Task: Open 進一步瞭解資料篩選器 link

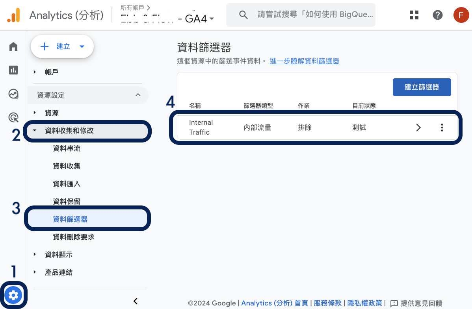Action: coord(304,61)
